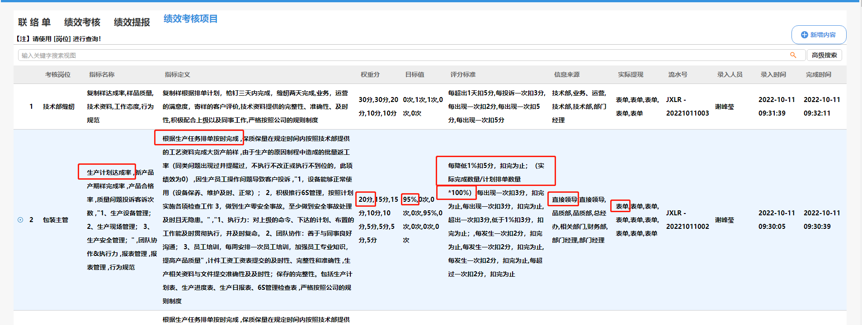
Task: Click entry time 2022-10-11 09:30:05
Action: pos(777,220)
